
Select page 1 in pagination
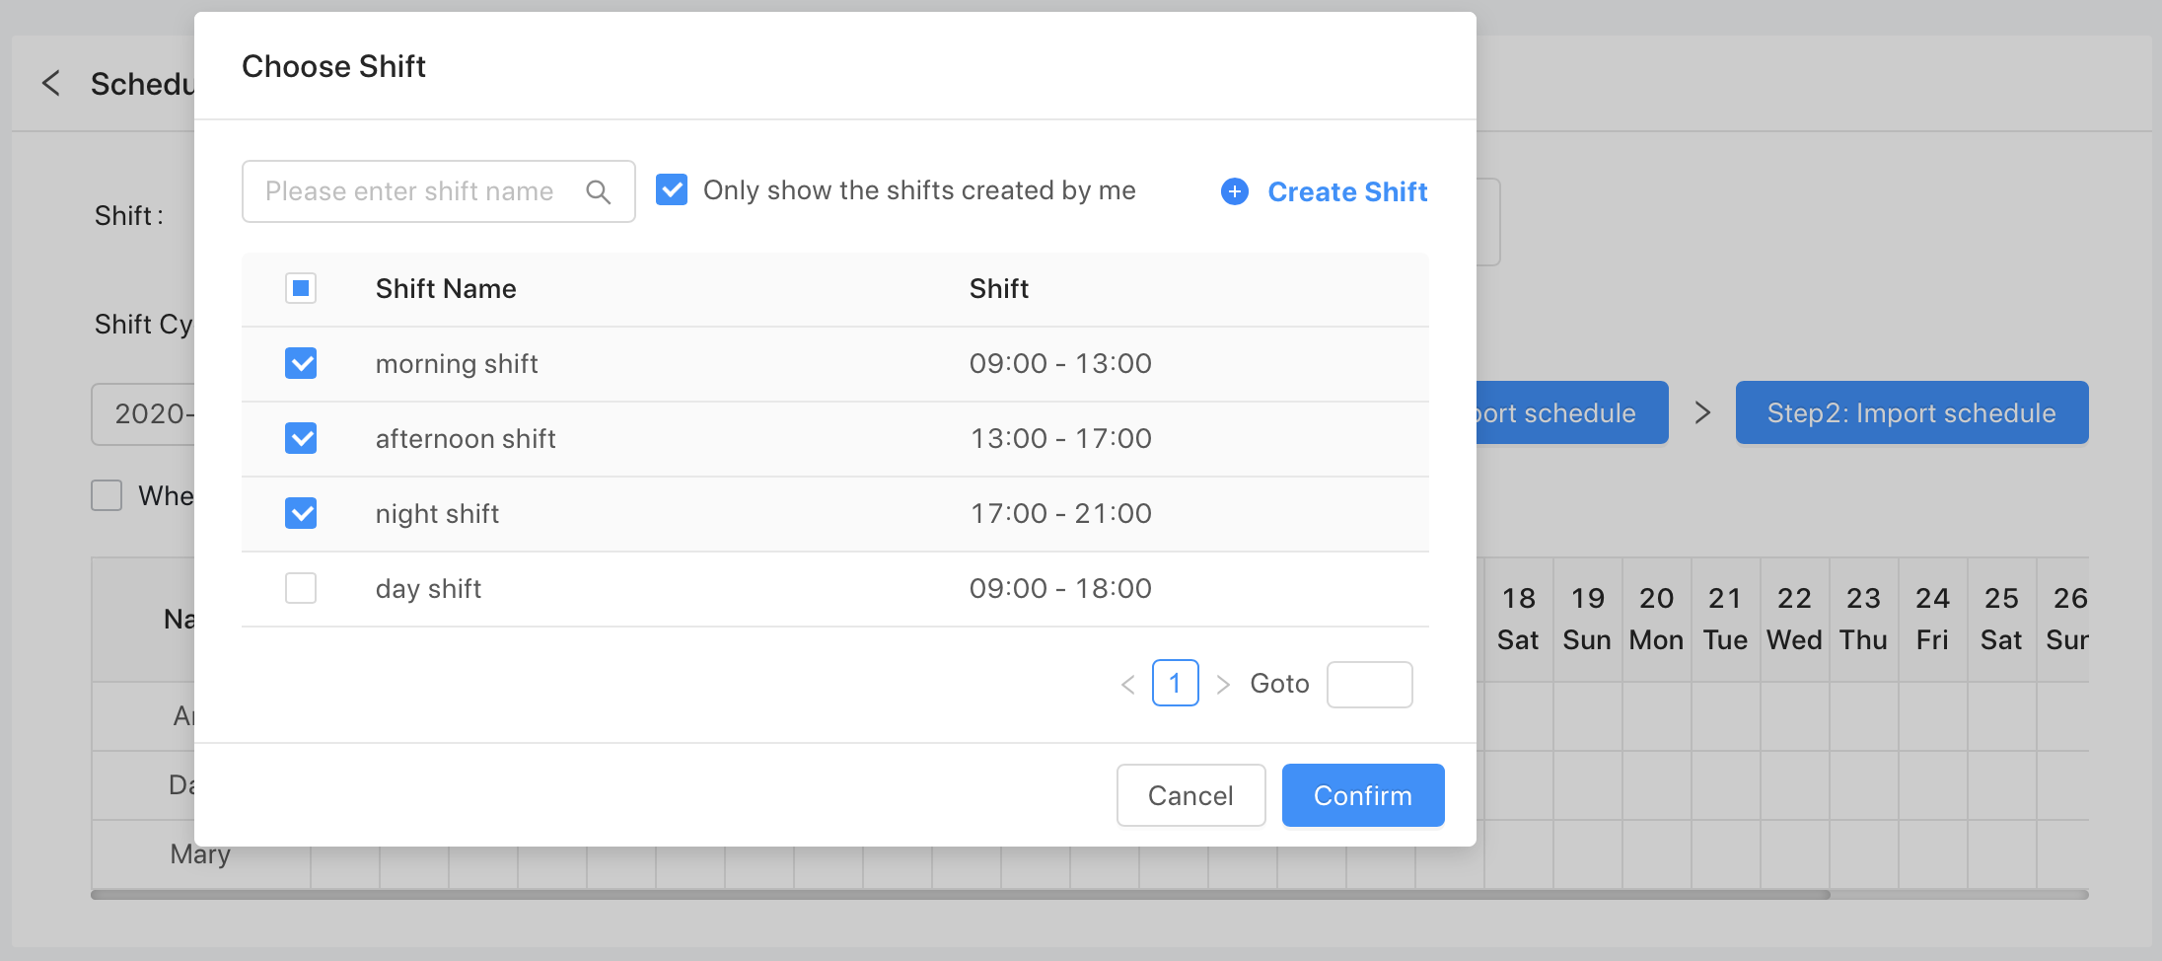click(1175, 684)
